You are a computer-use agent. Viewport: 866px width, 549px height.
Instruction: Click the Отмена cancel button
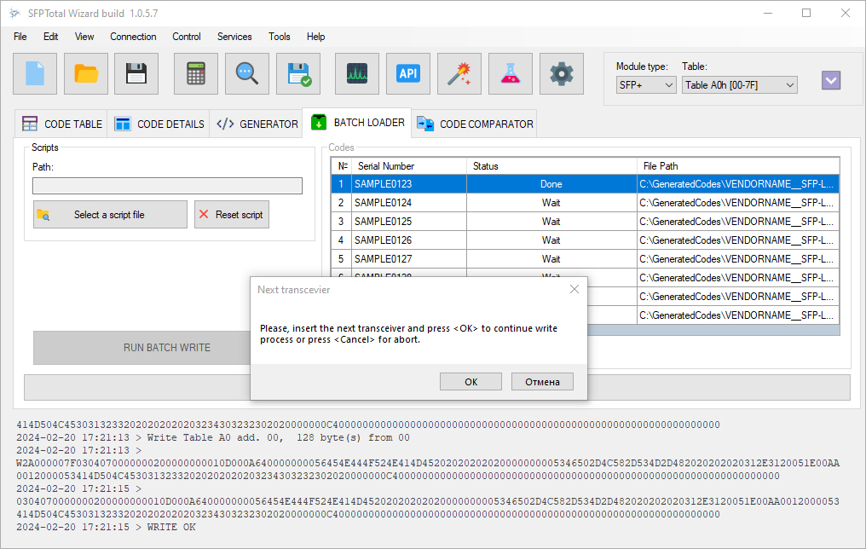tap(542, 382)
